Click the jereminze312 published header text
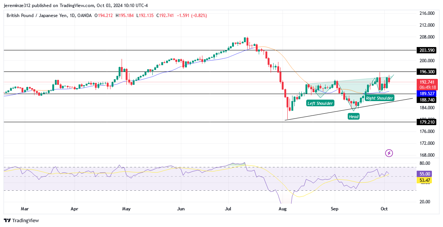This screenshot has width=443, height=227. (76, 5)
